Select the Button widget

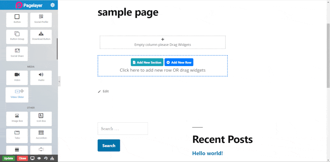[17, 20]
